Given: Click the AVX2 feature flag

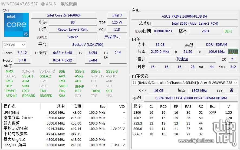Looking at the screenshot, I should coord(79,76).
